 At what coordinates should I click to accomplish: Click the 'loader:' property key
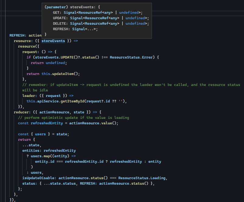pos(30,96)
